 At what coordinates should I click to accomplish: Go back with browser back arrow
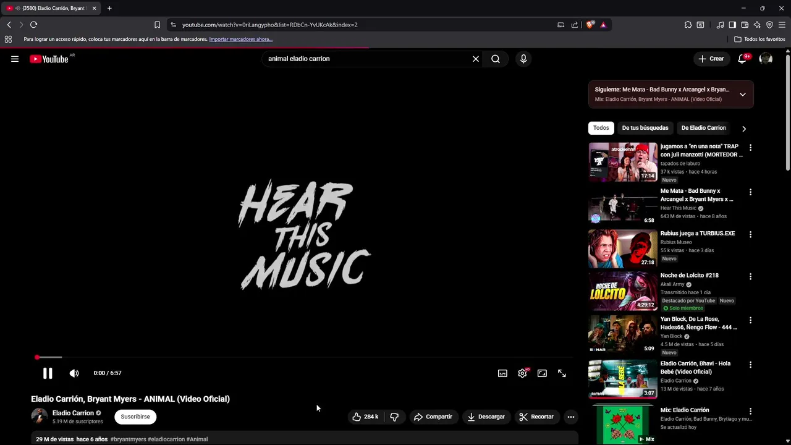(9, 25)
